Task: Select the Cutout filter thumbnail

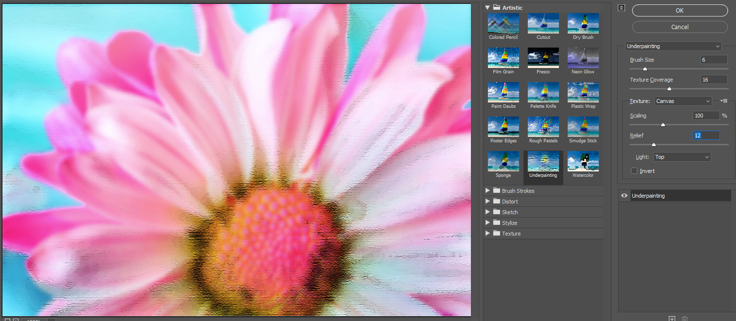Action: 543,23
